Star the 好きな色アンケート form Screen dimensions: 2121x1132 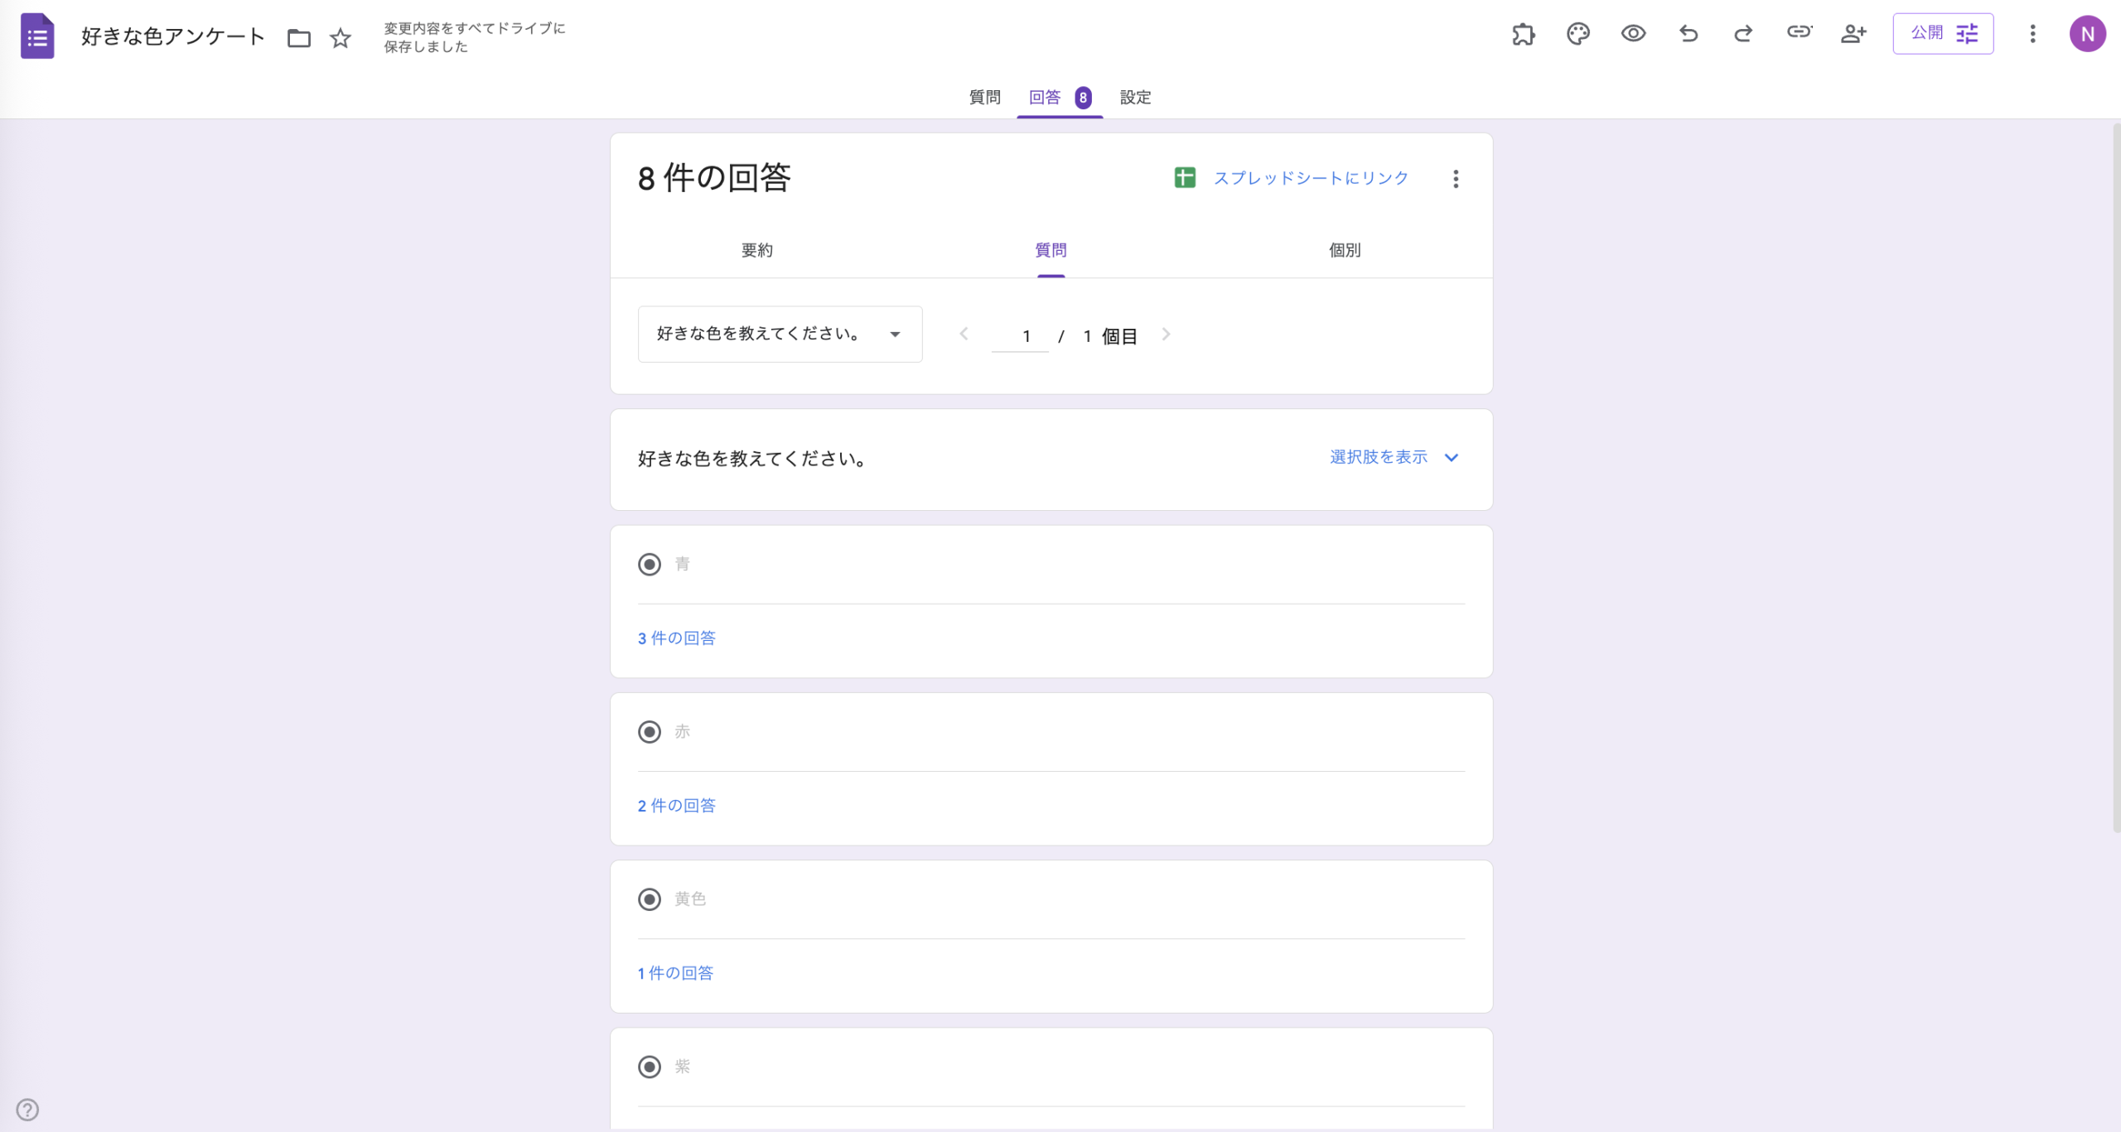pos(340,37)
